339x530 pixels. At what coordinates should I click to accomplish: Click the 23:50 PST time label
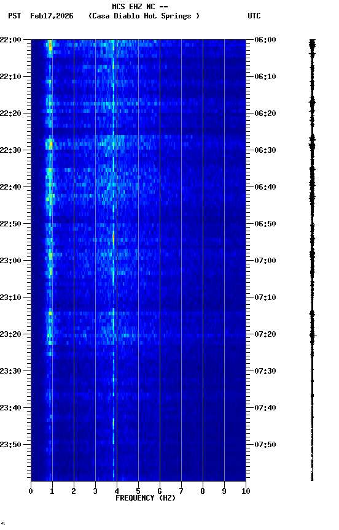tap(10, 445)
